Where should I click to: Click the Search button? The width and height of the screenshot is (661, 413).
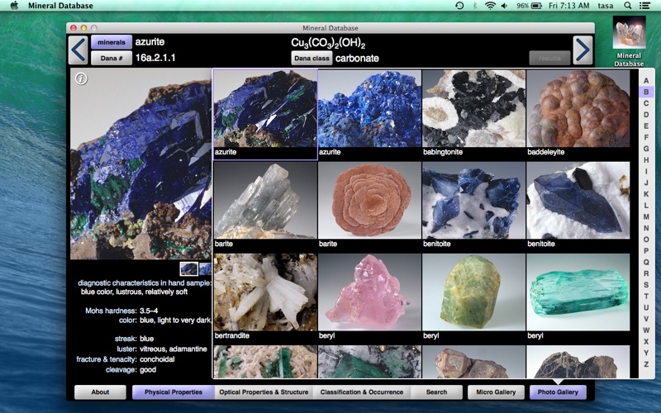click(x=436, y=392)
